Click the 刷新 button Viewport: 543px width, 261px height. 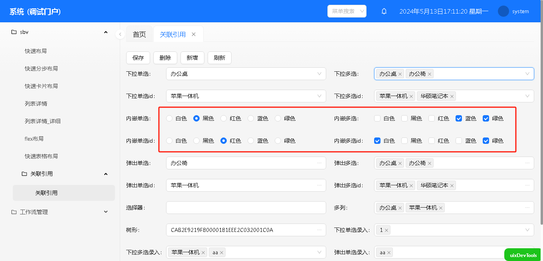tap(219, 58)
